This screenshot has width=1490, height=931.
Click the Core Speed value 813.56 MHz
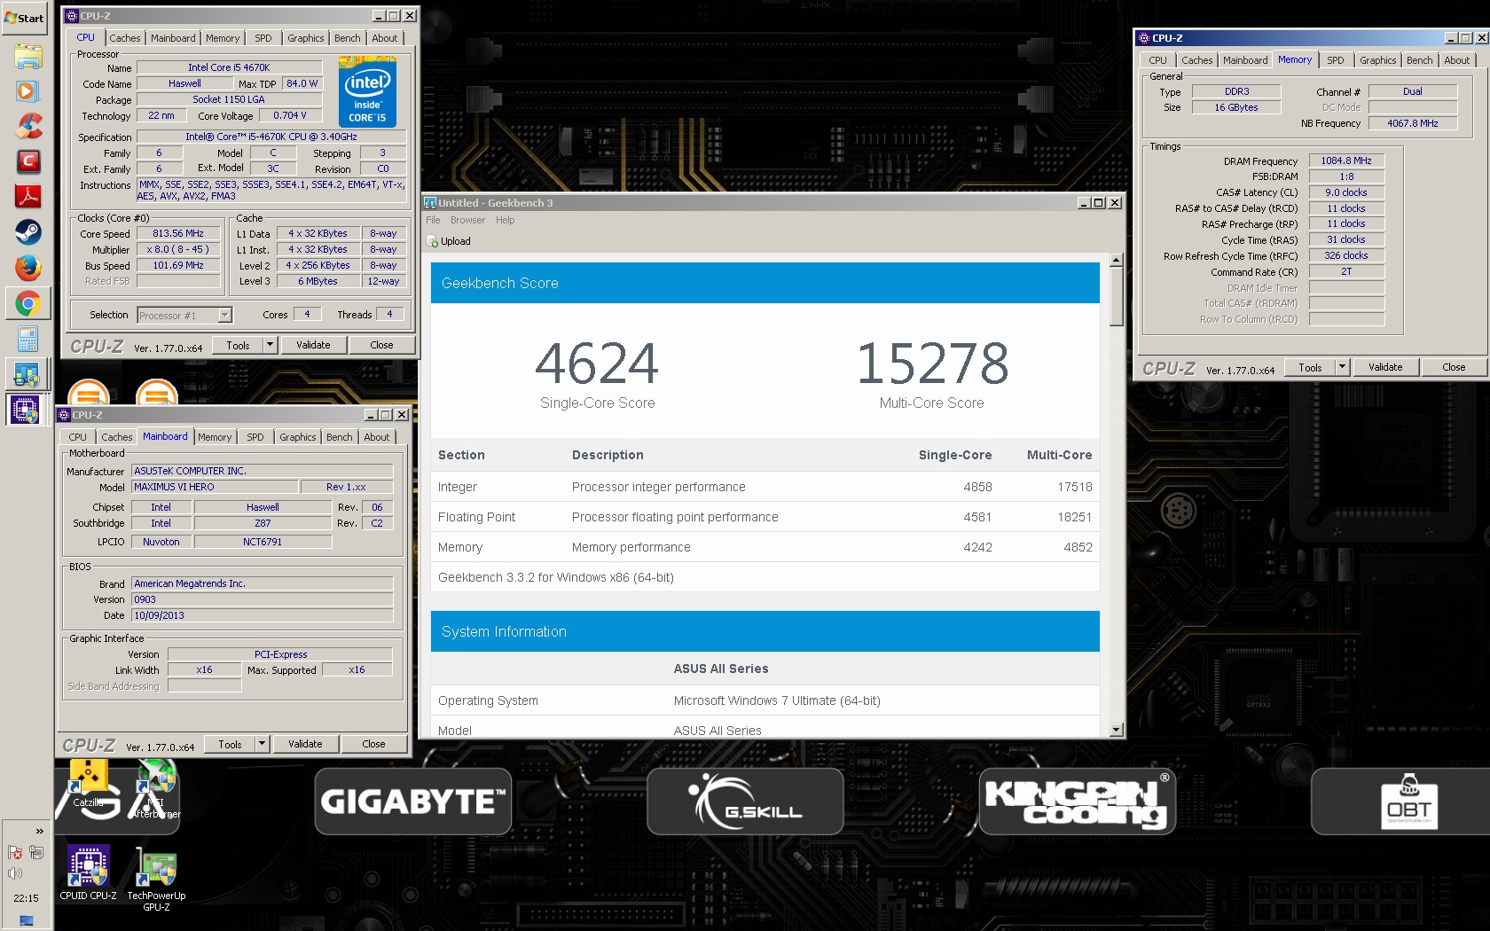point(178,234)
